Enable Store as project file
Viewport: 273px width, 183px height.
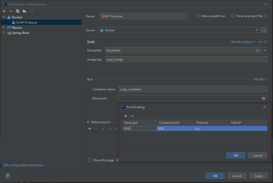pyautogui.click(x=233, y=16)
